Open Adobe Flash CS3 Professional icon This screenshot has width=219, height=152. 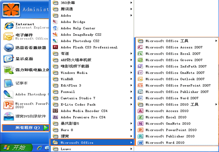[55, 47]
